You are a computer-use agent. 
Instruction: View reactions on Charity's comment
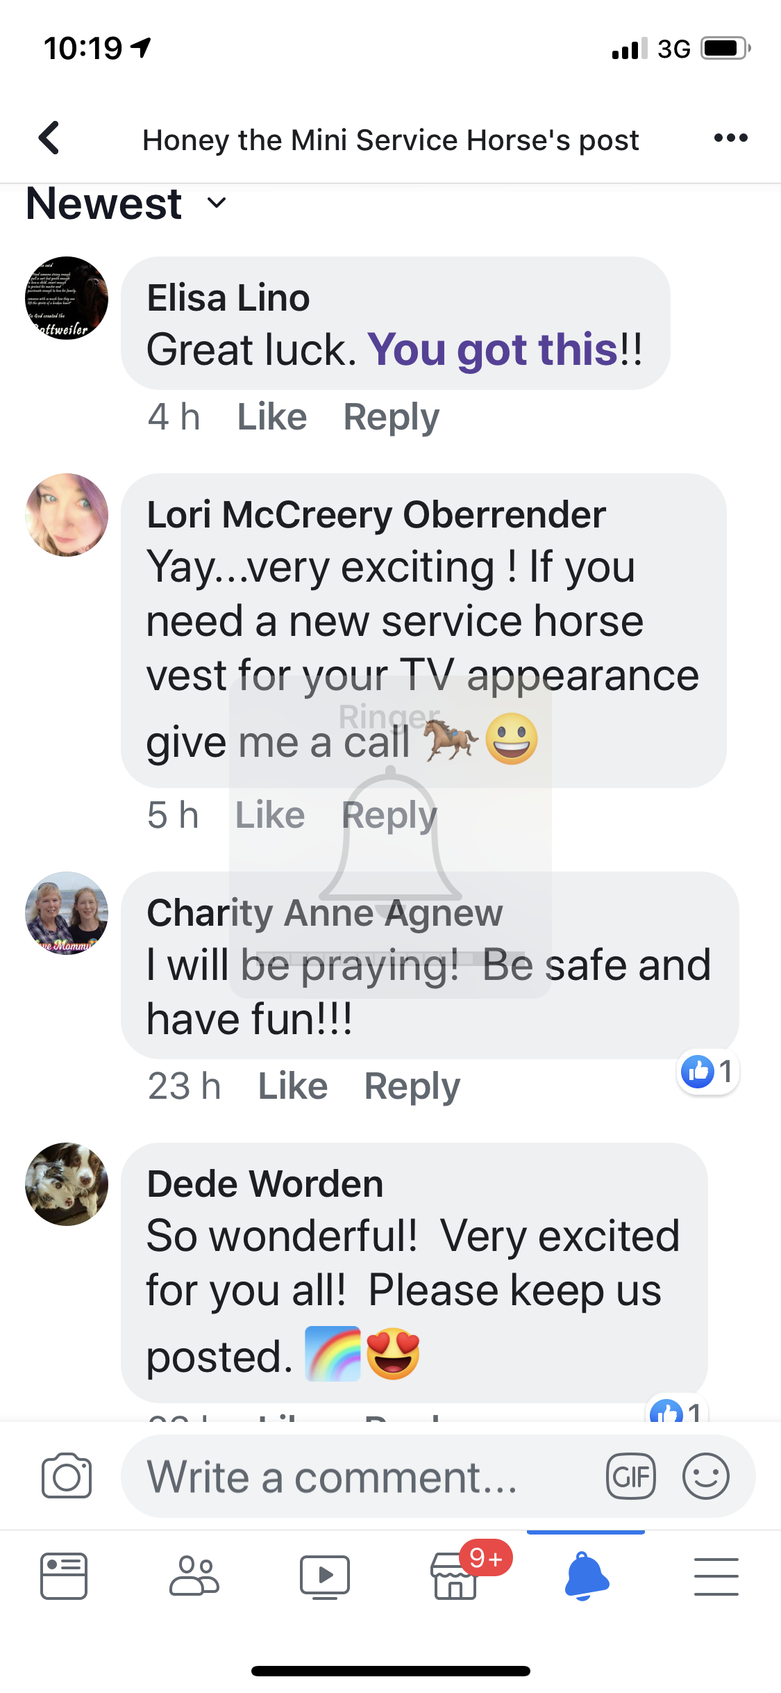tap(707, 1072)
